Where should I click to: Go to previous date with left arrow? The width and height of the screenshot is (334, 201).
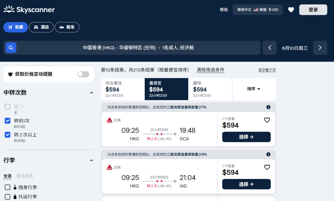[270, 48]
